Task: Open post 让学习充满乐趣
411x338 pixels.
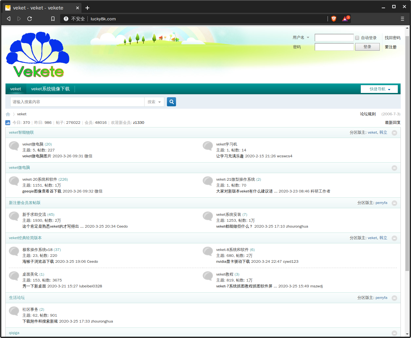Action: point(230,156)
